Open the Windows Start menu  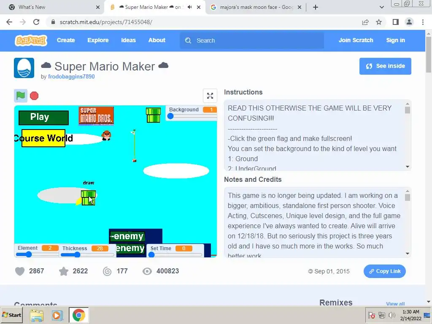tap(11, 315)
